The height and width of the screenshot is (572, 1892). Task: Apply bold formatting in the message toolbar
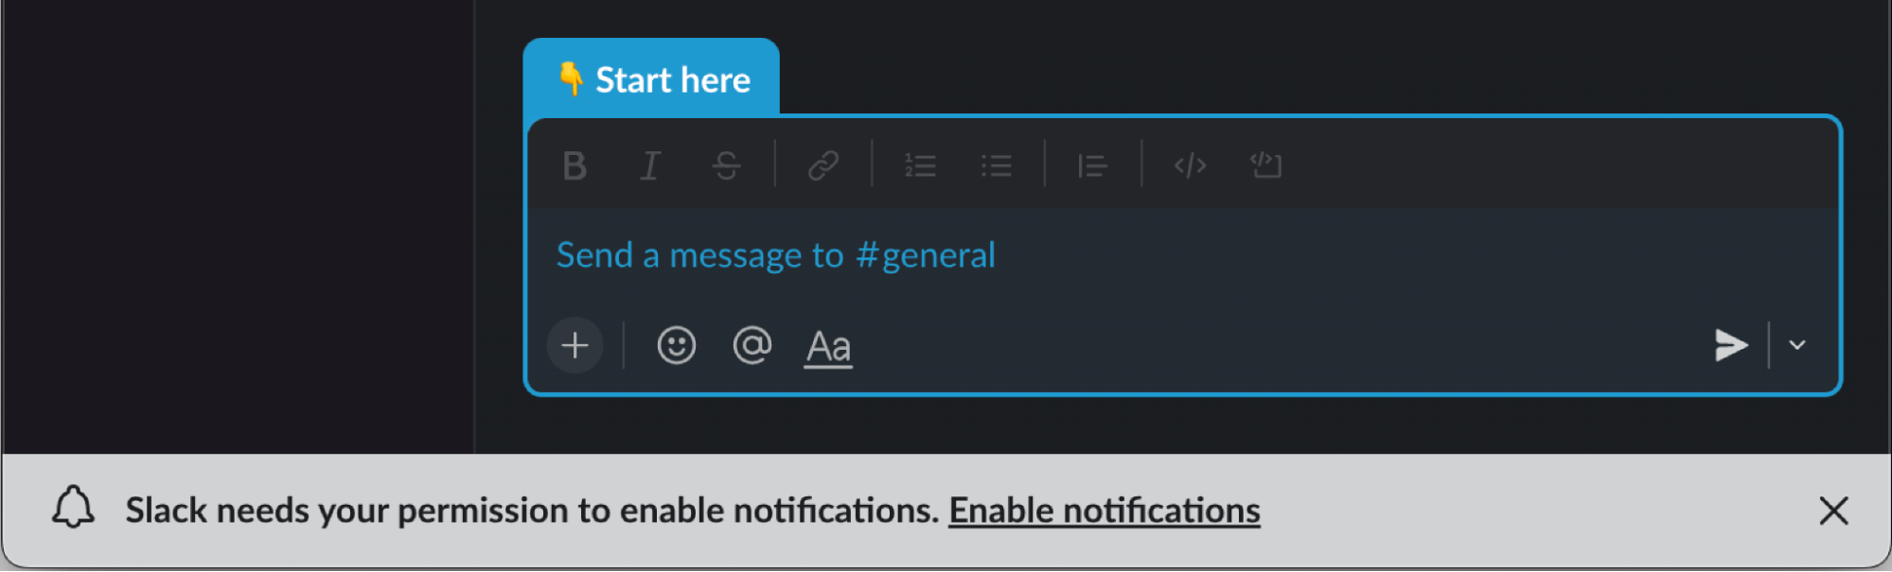coord(575,165)
